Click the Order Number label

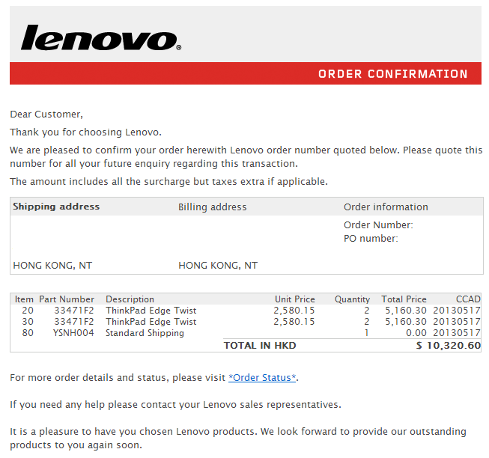coord(378,225)
